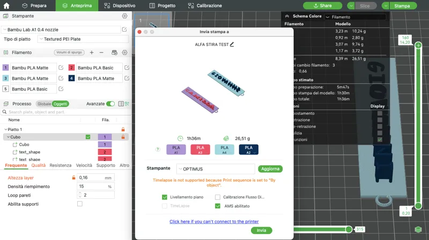The width and height of the screenshot is (429, 240).
Task: Edit filament 1 Bambu PLA Matte preset
Action: click(61, 67)
